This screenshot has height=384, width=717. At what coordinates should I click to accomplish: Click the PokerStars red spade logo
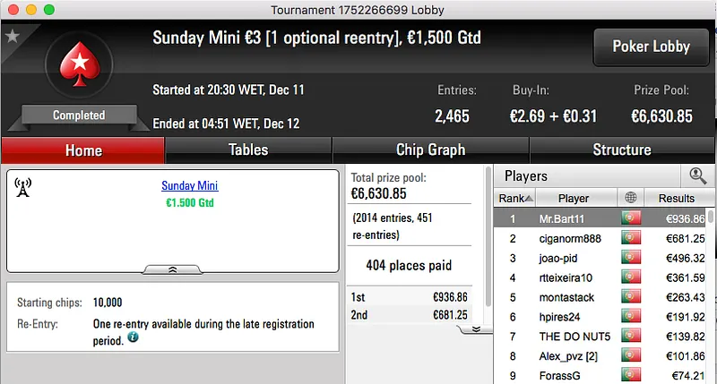[77, 67]
